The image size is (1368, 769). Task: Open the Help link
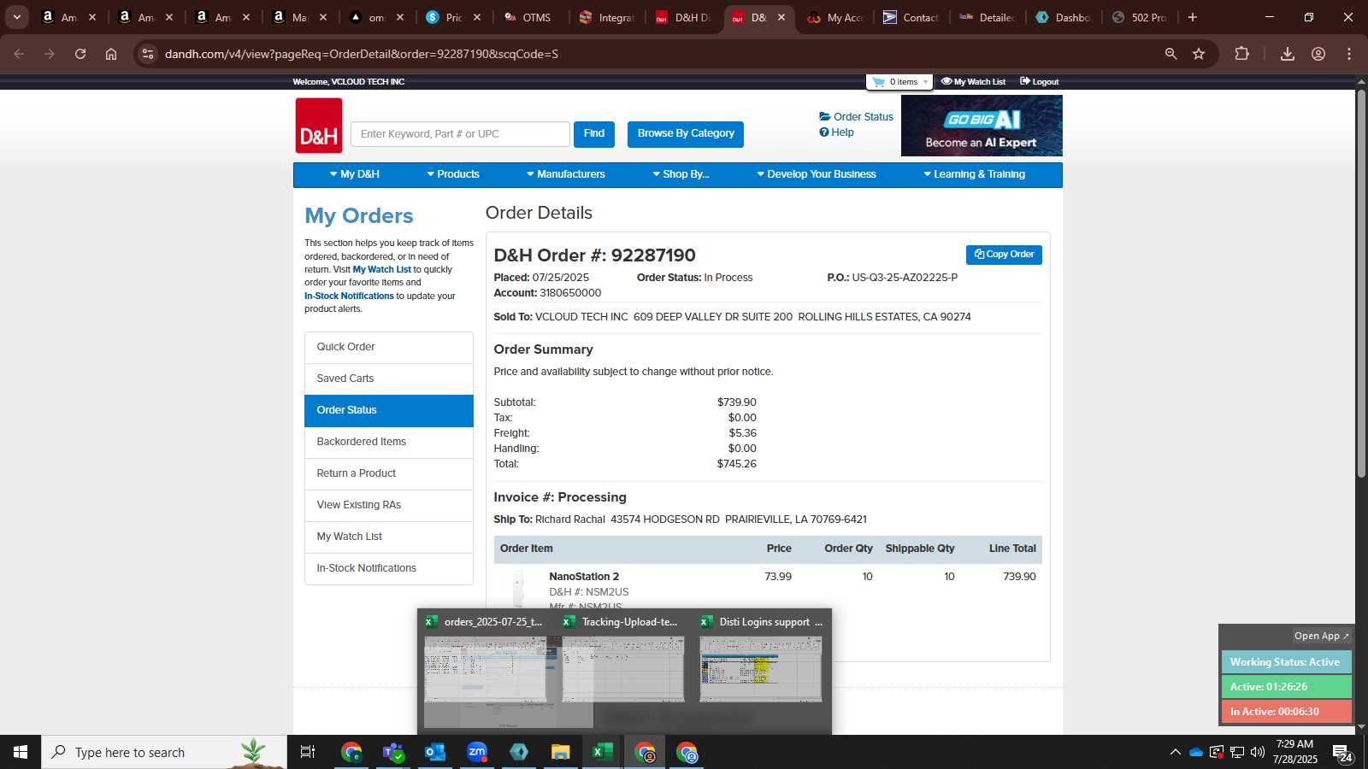(x=836, y=132)
